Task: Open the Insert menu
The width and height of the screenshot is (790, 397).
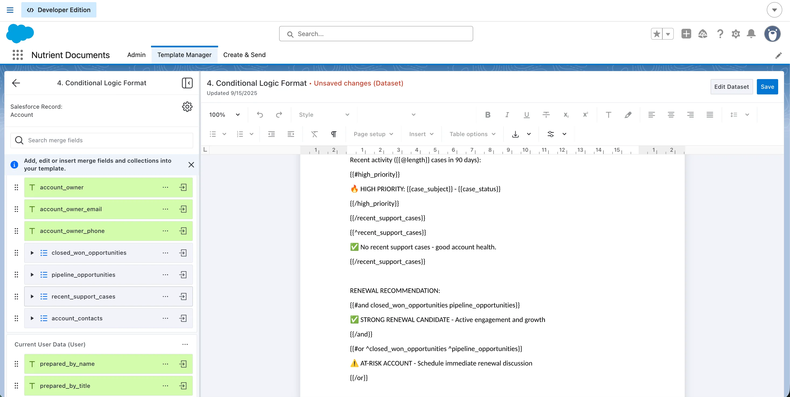Action: coord(421,134)
